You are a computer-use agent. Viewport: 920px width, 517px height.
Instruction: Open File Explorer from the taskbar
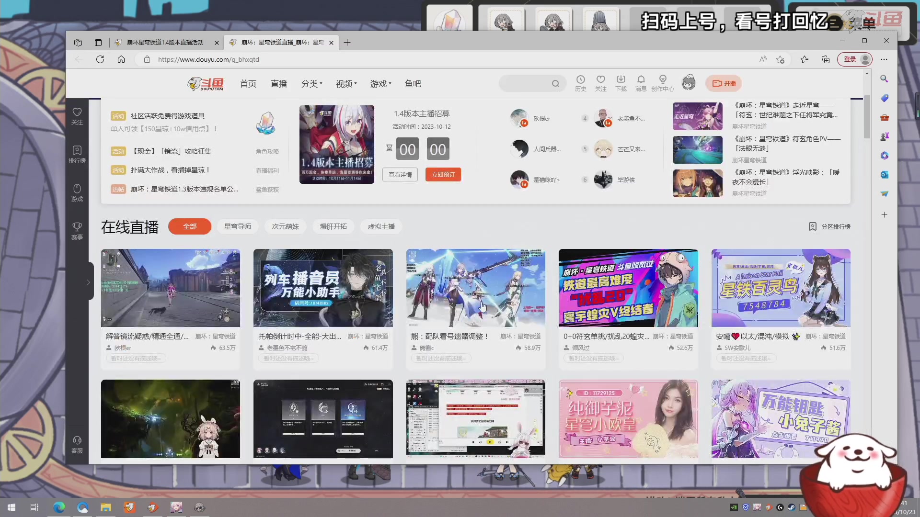[x=106, y=507]
